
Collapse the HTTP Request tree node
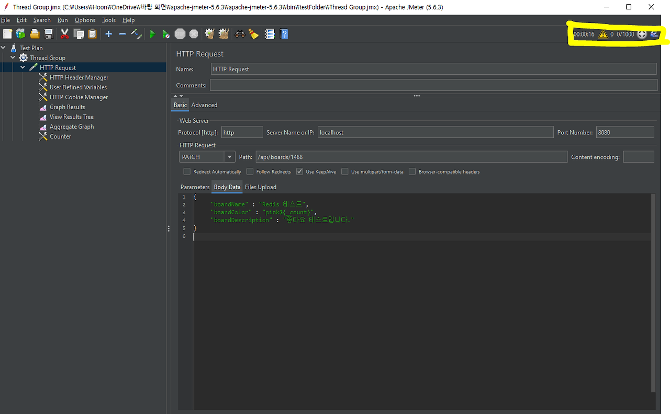[23, 67]
